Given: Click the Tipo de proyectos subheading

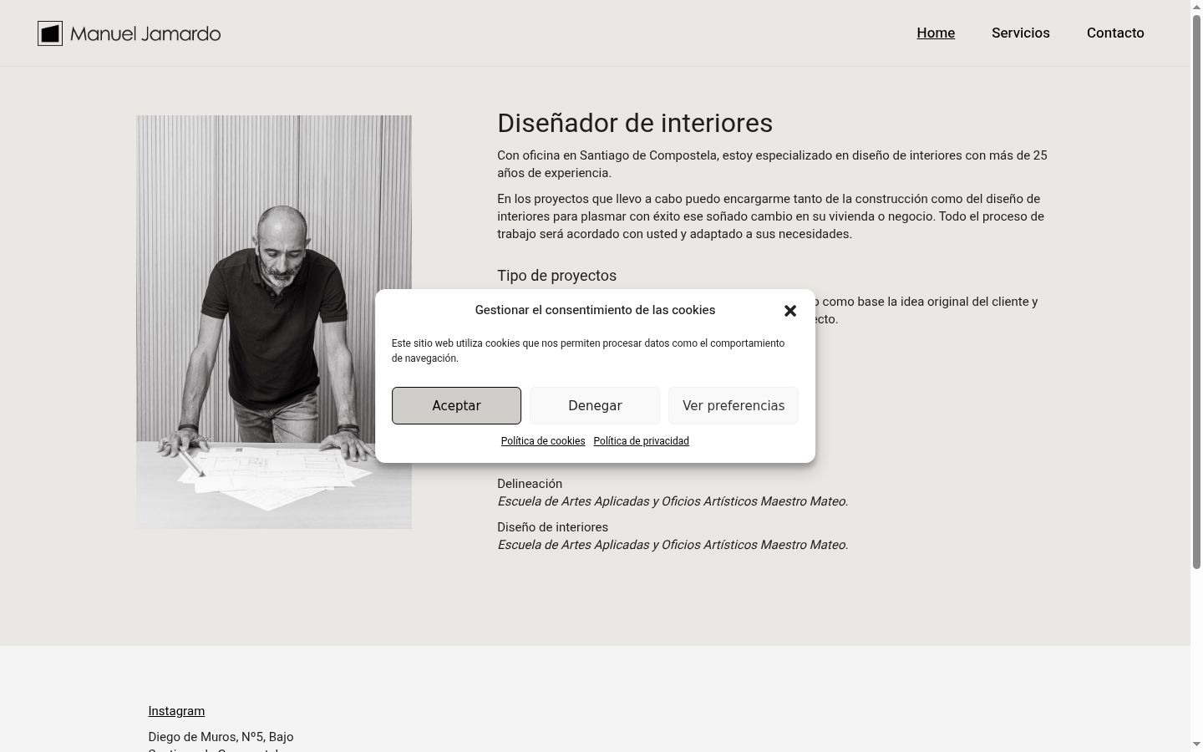Looking at the screenshot, I should (556, 276).
